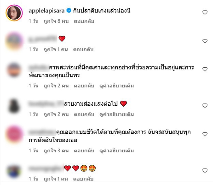This screenshot has height=185, width=213.
Task: Open blurred avatar of the last commenter
Action: [x=14, y=171]
